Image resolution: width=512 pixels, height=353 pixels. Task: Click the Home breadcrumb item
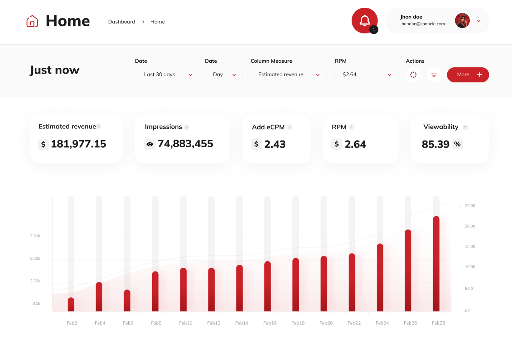pos(157,22)
